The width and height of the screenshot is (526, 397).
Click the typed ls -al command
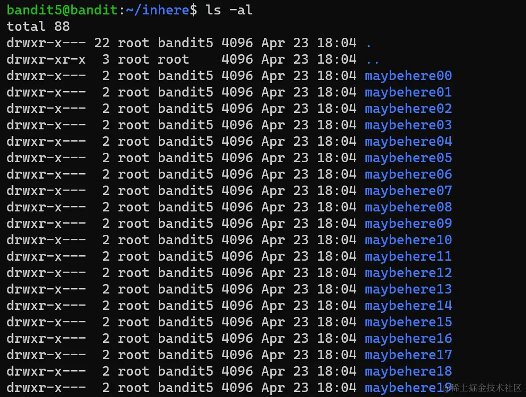tap(229, 10)
